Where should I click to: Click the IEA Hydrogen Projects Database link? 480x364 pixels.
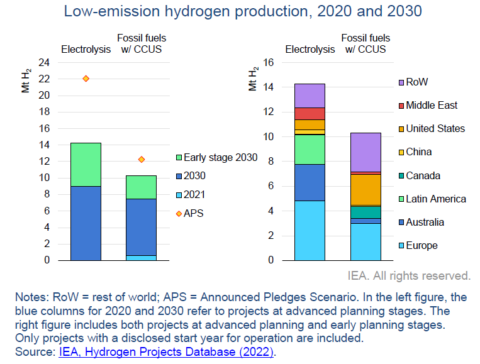click(166, 352)
